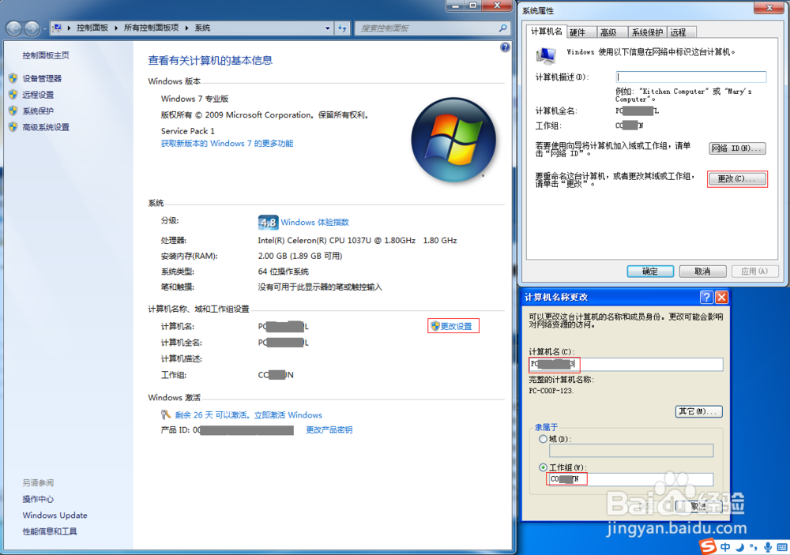Expand breadcrumb arrow before 控制面板
Viewport: 790px width, 555px height.
[x=69, y=28]
